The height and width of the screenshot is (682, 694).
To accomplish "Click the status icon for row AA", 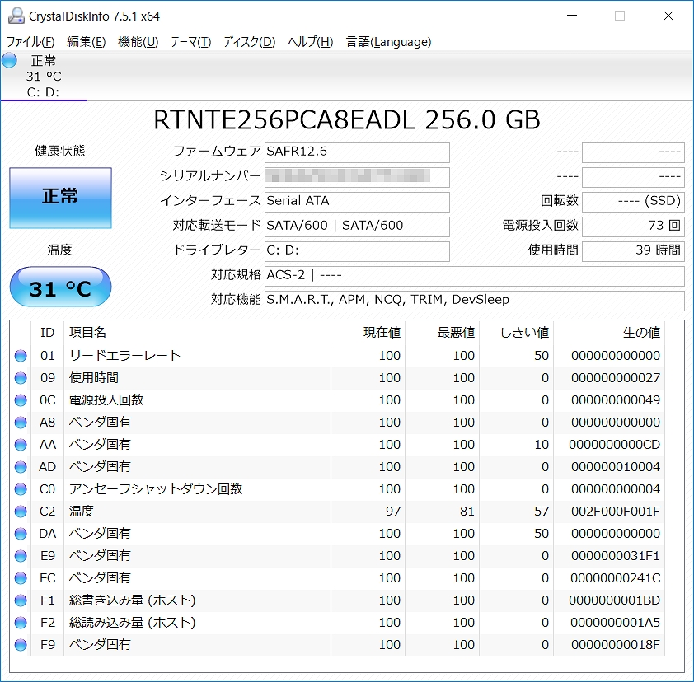I will [x=21, y=445].
